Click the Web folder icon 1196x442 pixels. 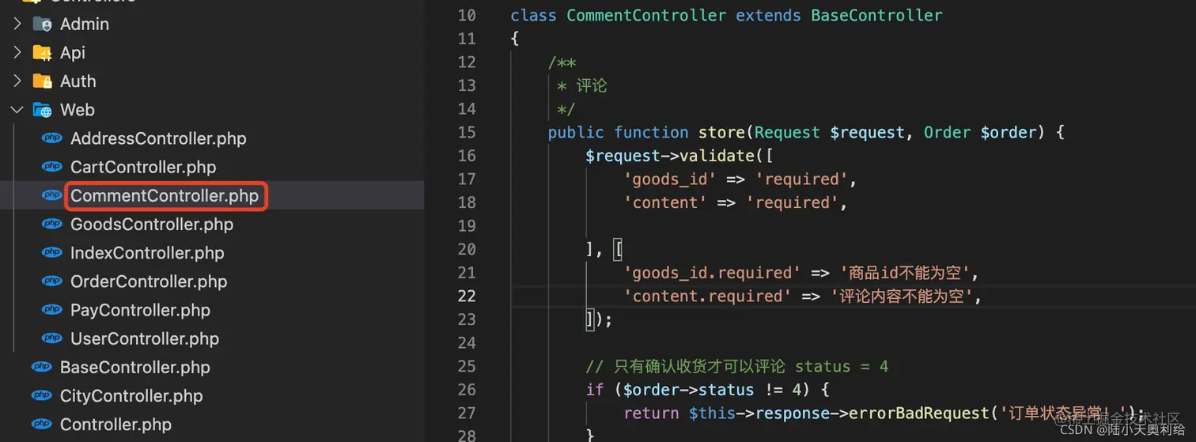(42, 110)
